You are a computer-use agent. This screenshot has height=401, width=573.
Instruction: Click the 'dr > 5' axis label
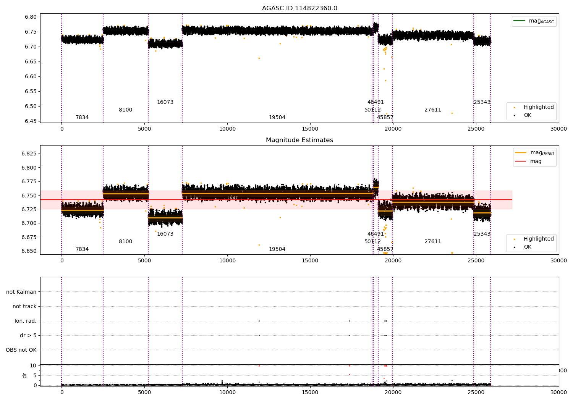(28, 336)
